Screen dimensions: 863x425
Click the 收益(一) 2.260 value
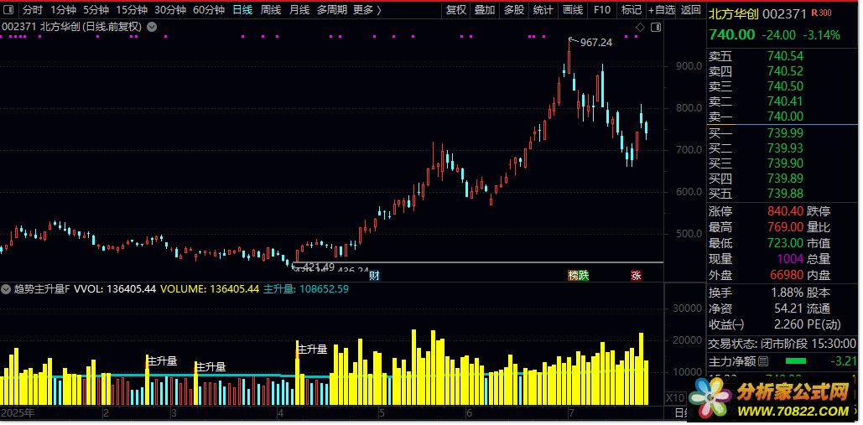(788, 325)
